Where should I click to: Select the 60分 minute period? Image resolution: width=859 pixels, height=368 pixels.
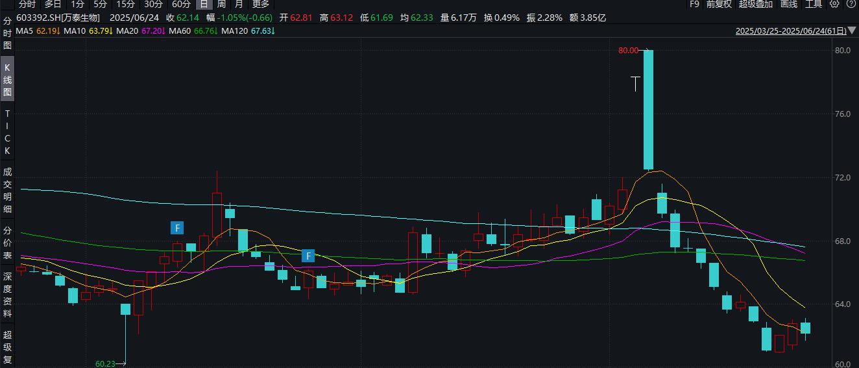(x=181, y=4)
